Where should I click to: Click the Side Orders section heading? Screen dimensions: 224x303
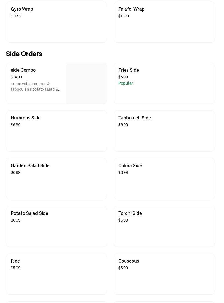point(24,54)
